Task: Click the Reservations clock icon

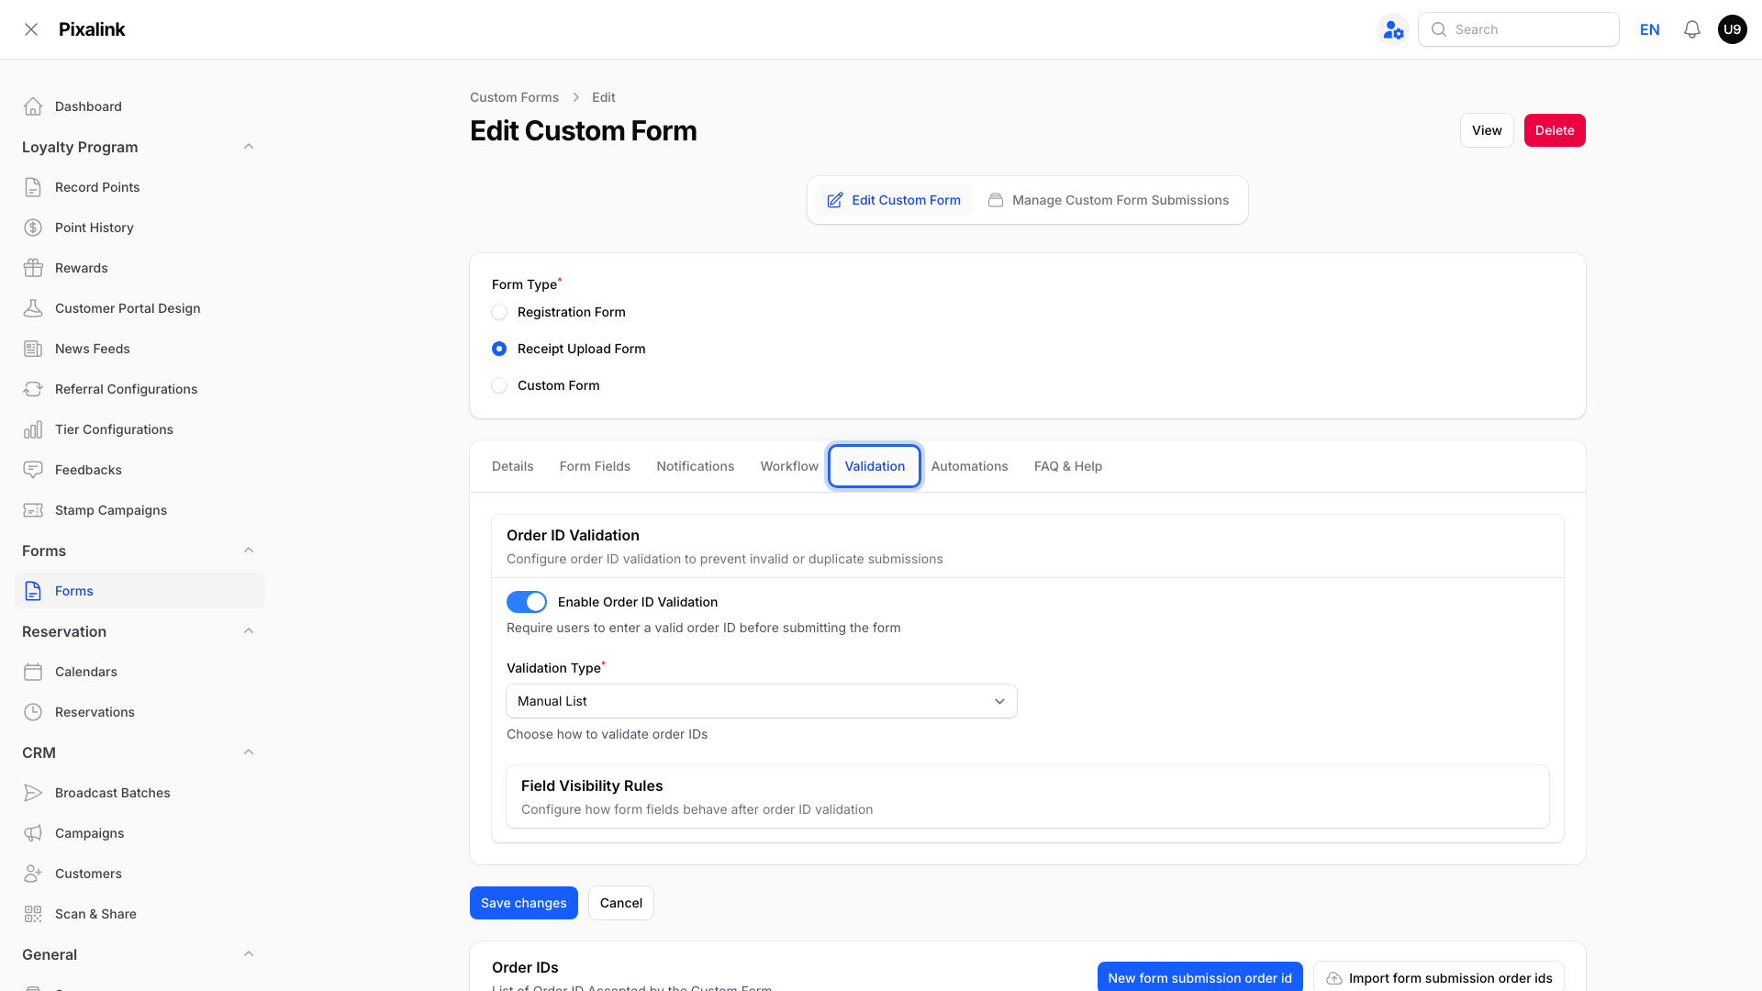Action: tap(33, 712)
